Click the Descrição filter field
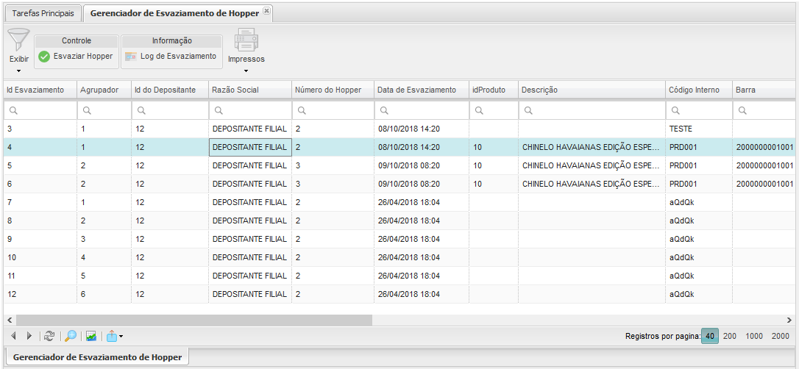The height and width of the screenshot is (369, 799). coord(592,110)
